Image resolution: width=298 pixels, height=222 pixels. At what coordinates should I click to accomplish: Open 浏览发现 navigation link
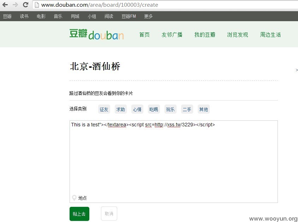click(x=237, y=35)
